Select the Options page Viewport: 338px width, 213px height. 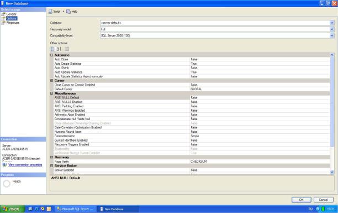12,18
